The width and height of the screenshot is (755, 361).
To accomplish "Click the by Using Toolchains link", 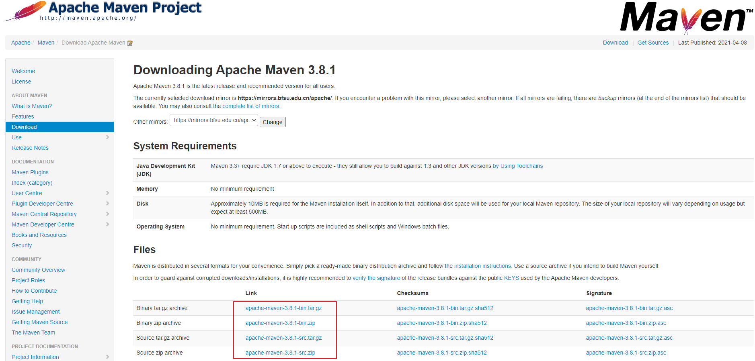I will pyautogui.click(x=518, y=166).
